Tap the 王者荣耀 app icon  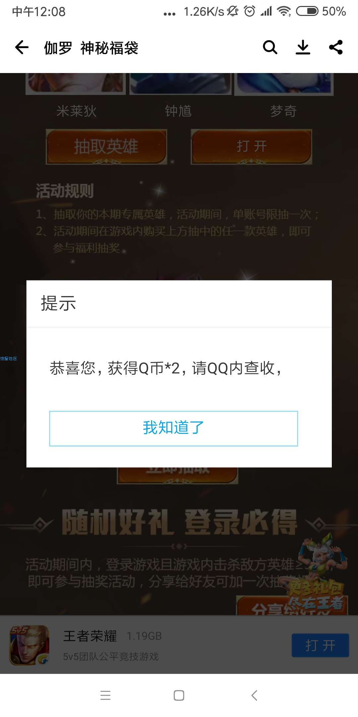pyautogui.click(x=29, y=645)
